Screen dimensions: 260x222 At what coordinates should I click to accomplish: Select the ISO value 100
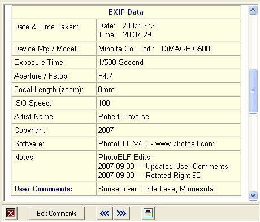(104, 103)
